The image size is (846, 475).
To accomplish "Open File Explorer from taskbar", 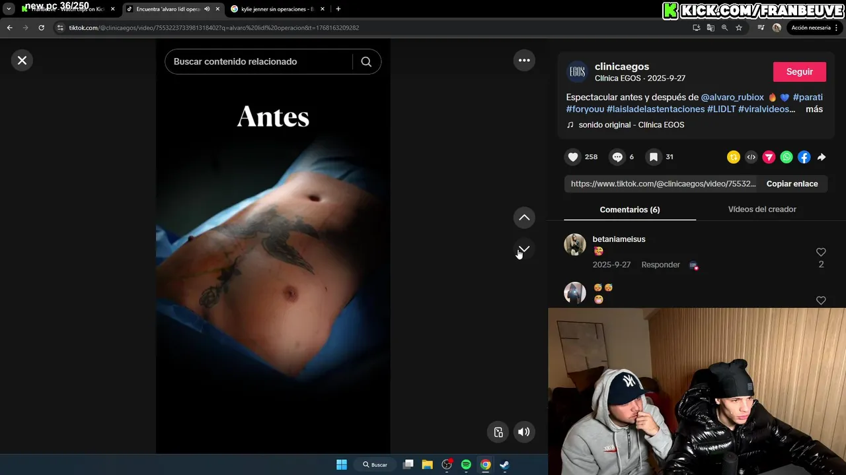I will [x=427, y=464].
